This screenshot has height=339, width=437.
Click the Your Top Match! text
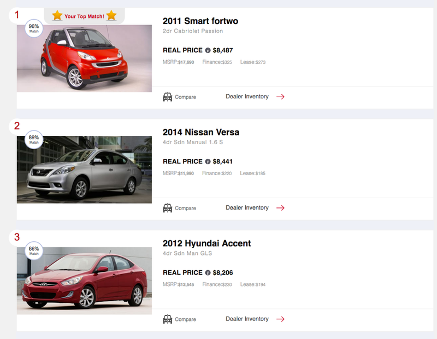pyautogui.click(x=84, y=16)
